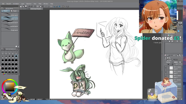Choose the Darker pencil brush
The width and height of the screenshot is (186, 104).
point(10,14)
